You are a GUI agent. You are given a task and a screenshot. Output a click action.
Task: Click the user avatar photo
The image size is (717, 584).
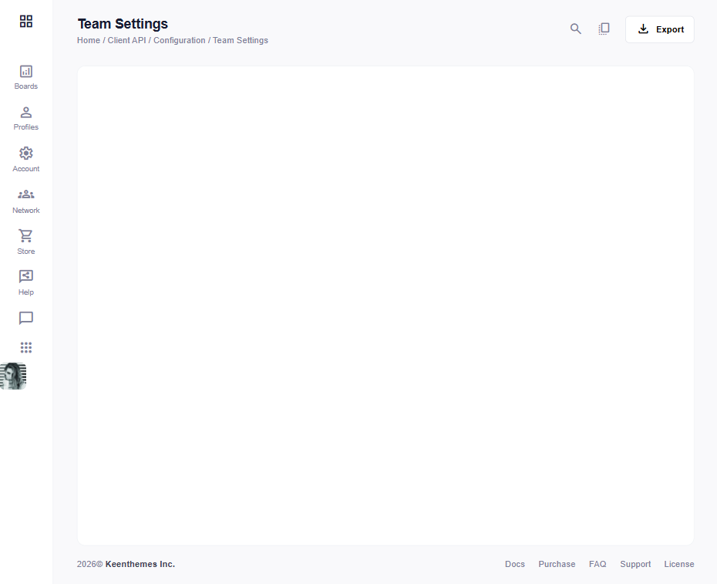tap(13, 376)
